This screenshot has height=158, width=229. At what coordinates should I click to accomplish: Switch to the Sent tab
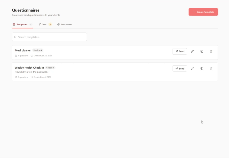pyautogui.click(x=44, y=24)
